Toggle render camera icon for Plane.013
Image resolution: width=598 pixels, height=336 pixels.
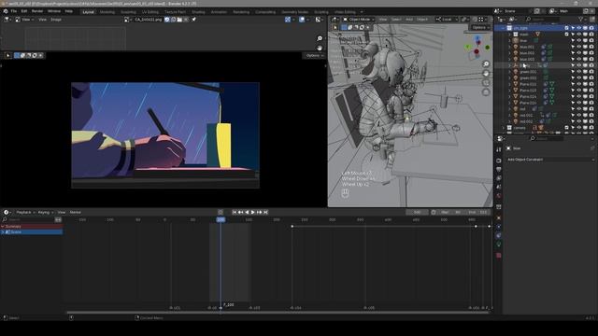[591, 91]
